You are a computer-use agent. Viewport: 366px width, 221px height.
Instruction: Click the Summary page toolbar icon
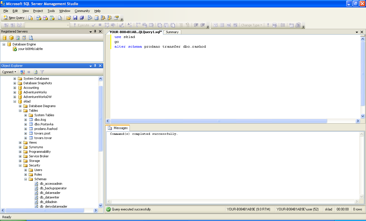tap(96, 18)
